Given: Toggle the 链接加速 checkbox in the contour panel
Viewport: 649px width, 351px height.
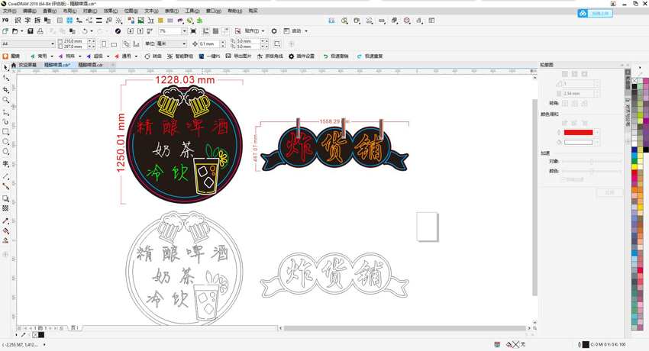Looking at the screenshot, I should pyautogui.click(x=563, y=179).
